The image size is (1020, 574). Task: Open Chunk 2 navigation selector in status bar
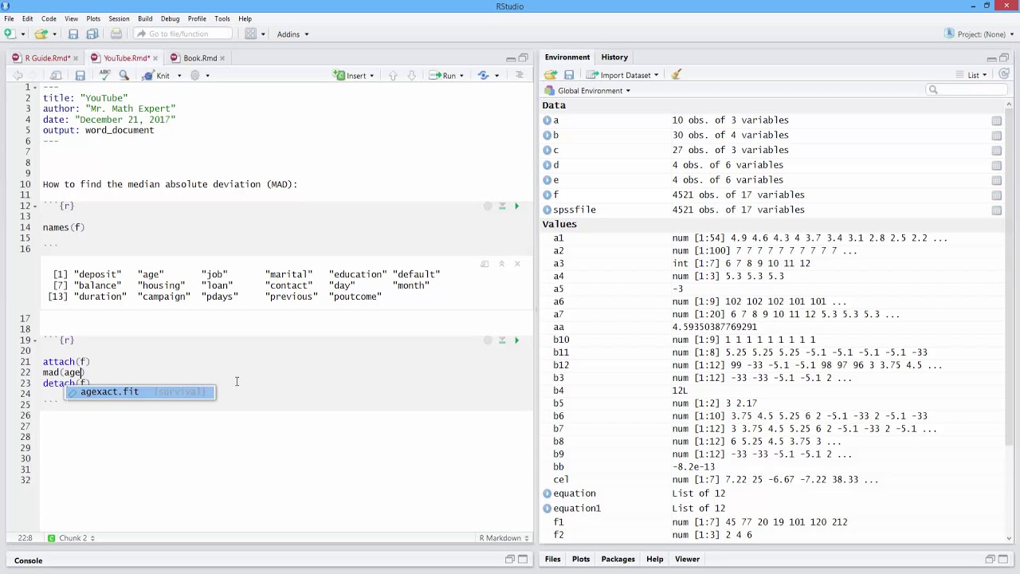[x=72, y=538]
